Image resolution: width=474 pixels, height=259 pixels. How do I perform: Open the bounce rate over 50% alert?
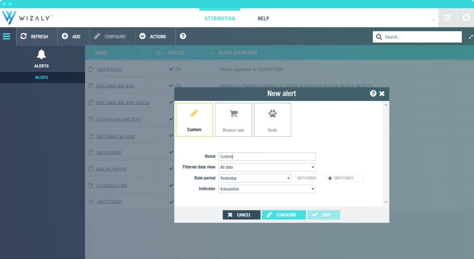pos(118,119)
